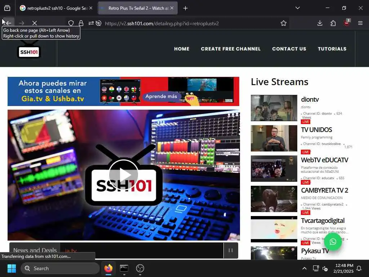Open the TUTORIALS menu item
Viewport: 369px width, 277px height.
332,49
